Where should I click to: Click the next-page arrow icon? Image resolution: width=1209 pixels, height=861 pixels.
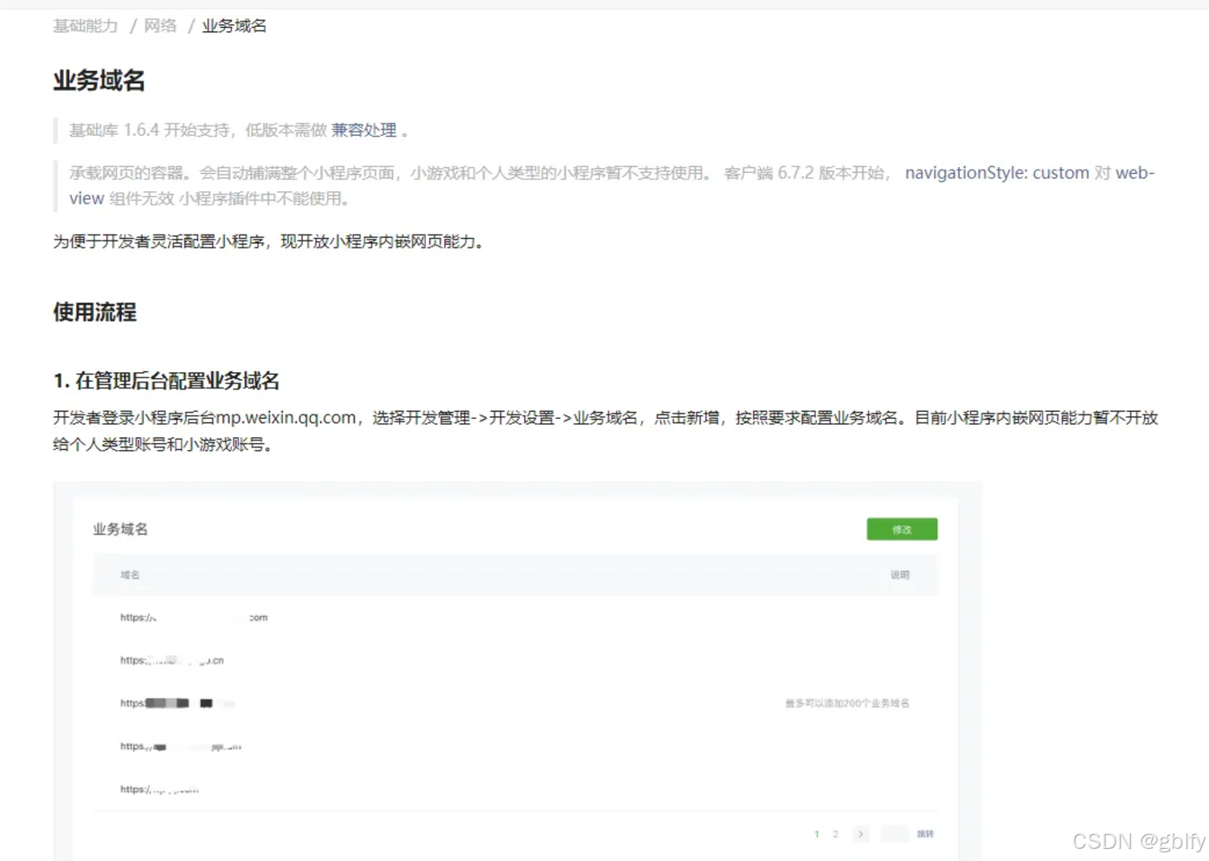click(x=860, y=834)
